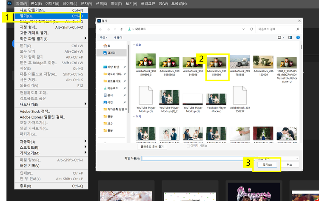
Task: Click the 취소 button in the dialog
Action: [x=289, y=164]
